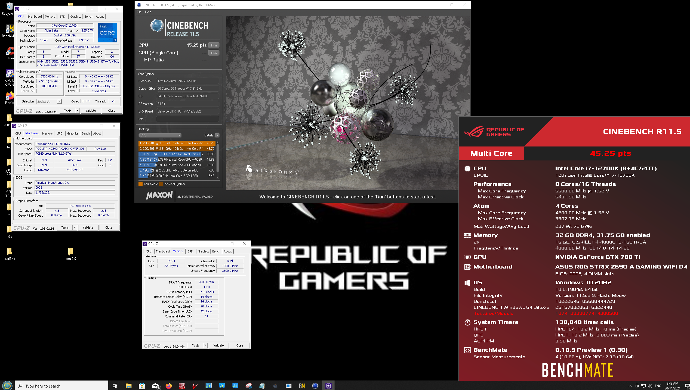Open volume control in system tray

[x=650, y=386]
